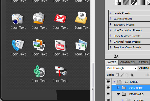The width and height of the screenshot is (150, 101).
Task: Click the Selective Color Presets label
Action: 127,48
